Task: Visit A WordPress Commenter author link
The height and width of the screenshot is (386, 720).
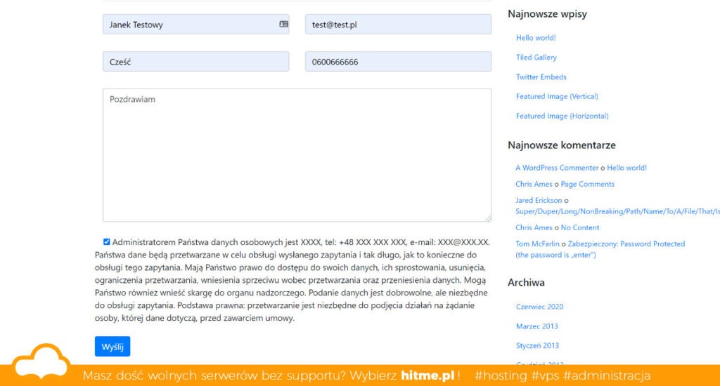Action: pos(557,168)
